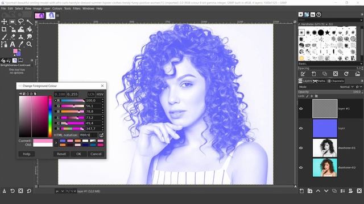This screenshot has height=204, width=364.
Task: Click Help in the colour dialog
Action: (27, 154)
